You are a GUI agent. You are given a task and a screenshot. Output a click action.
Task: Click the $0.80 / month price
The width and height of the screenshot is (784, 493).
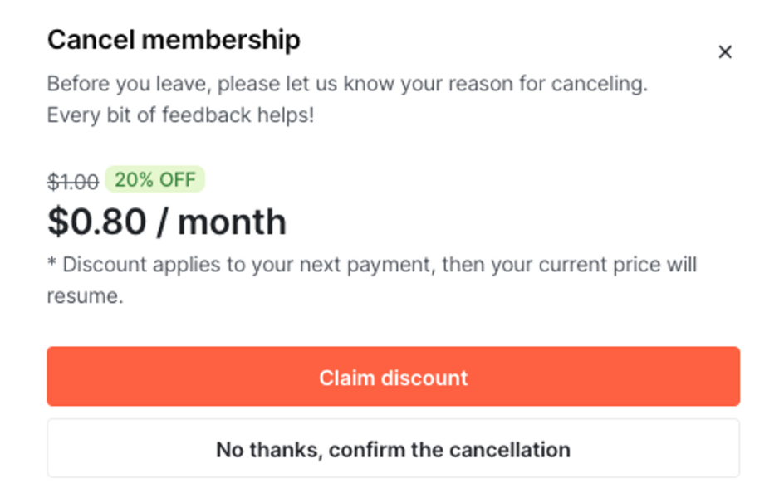pyautogui.click(x=166, y=222)
